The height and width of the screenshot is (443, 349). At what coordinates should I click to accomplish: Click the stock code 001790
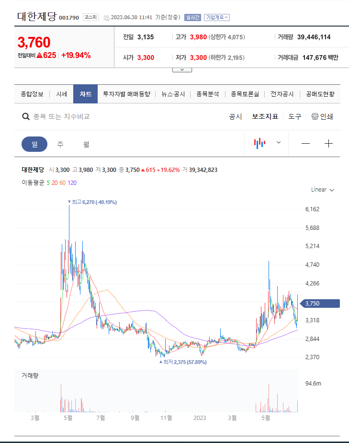coord(69,18)
